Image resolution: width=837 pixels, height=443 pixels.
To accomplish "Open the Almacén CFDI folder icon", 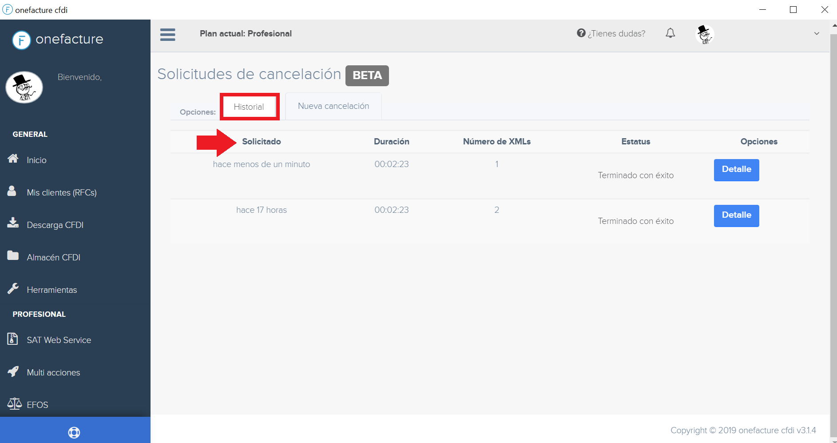I will (x=13, y=255).
